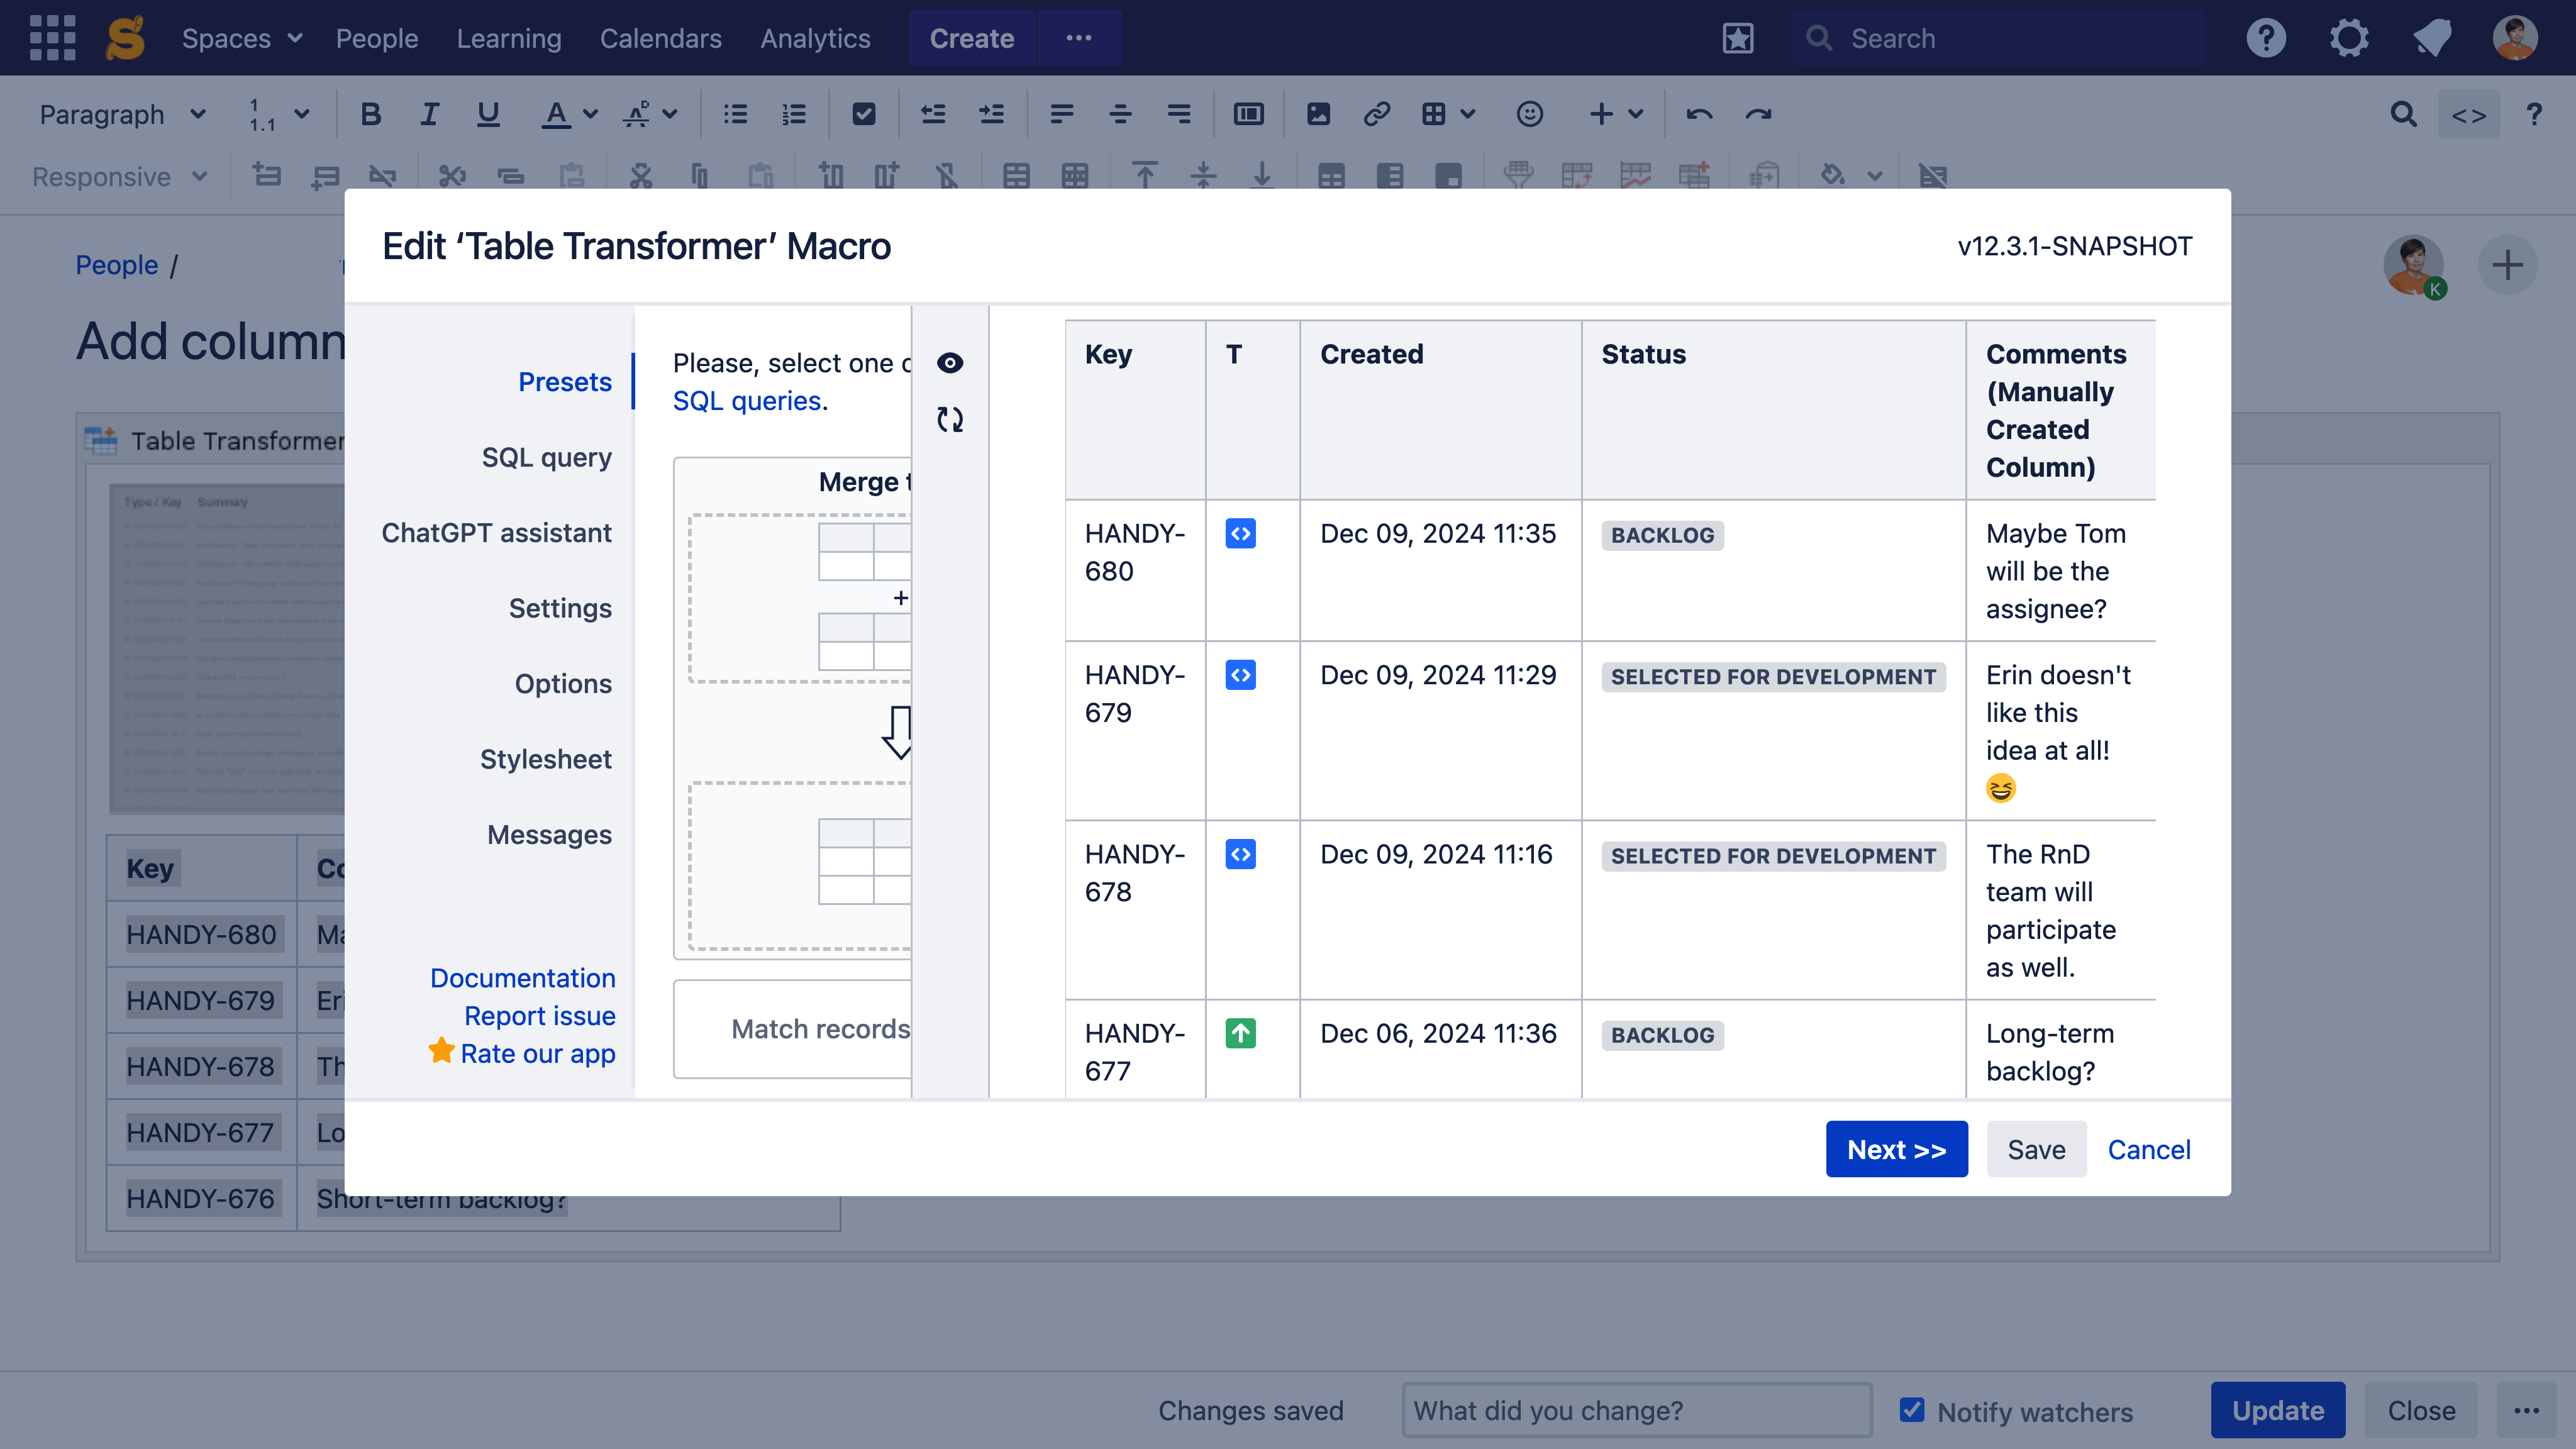Open the Paragraph style dropdown
Image resolution: width=2576 pixels, height=1449 pixels.
pos(122,114)
